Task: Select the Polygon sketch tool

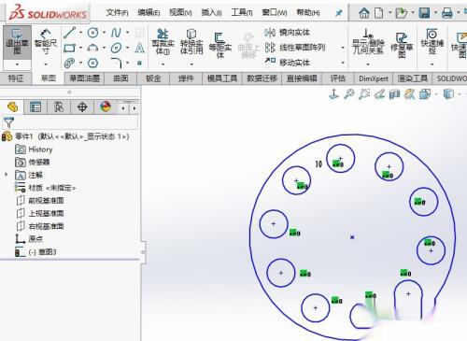Action: pyautogui.click(x=92, y=64)
